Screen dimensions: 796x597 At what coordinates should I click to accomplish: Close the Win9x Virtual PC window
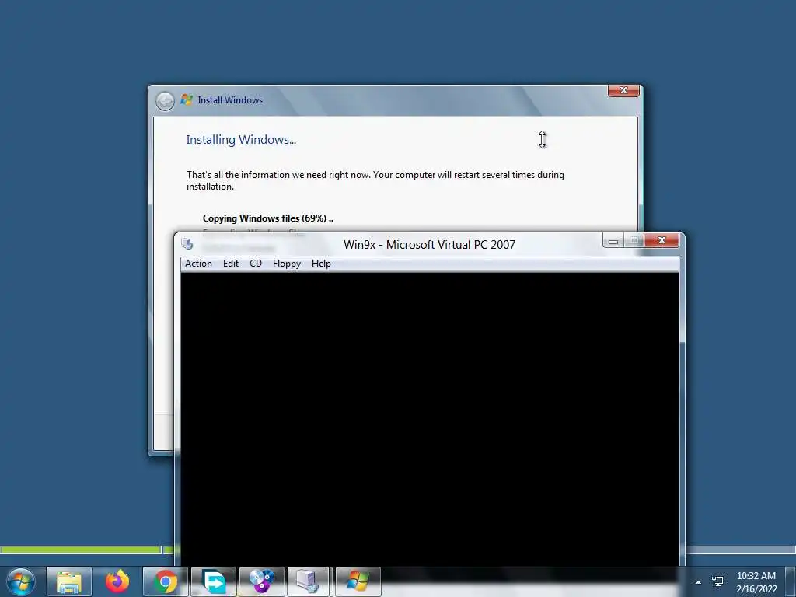[x=662, y=241]
